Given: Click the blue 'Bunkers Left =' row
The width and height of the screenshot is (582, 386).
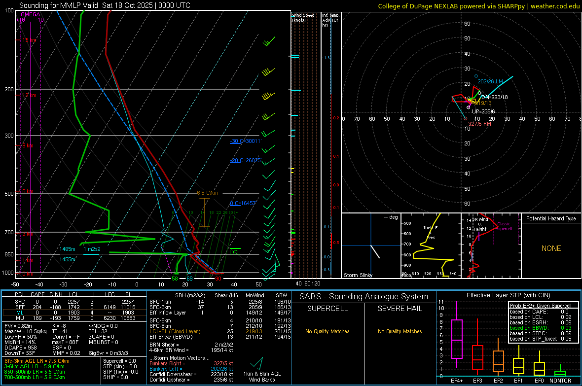Looking at the screenshot, I should pyautogui.click(x=191, y=369).
